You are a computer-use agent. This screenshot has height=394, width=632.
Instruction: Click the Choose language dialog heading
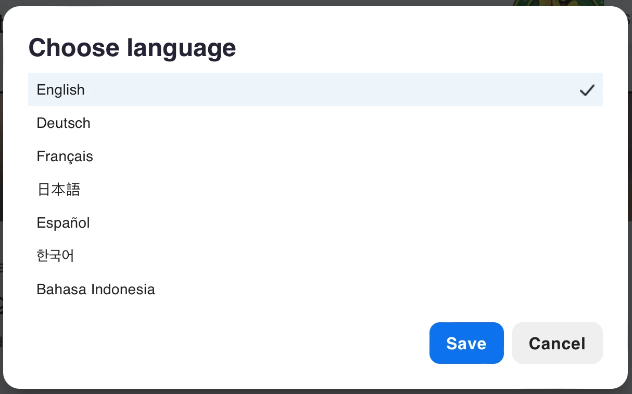[132, 48]
